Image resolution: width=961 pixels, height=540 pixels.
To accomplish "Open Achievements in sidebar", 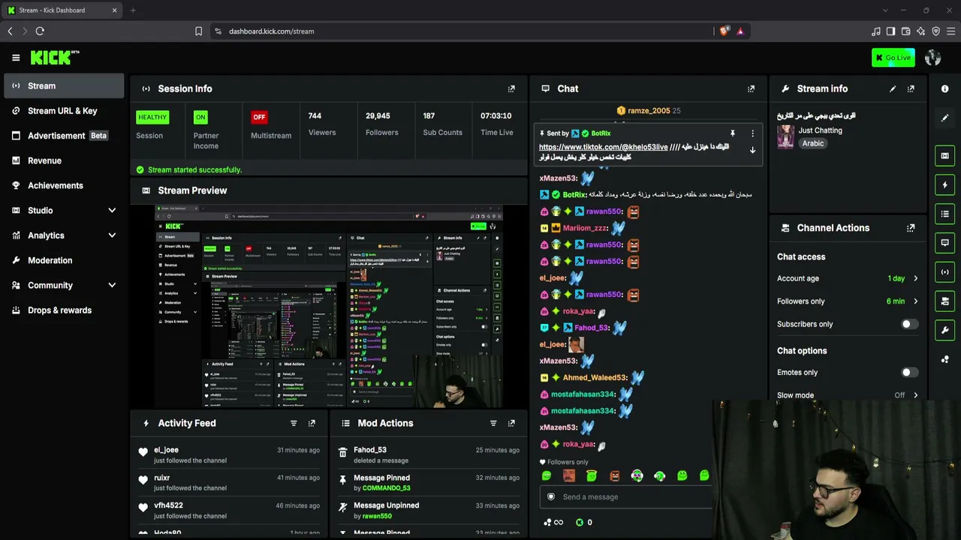I will [64, 185].
